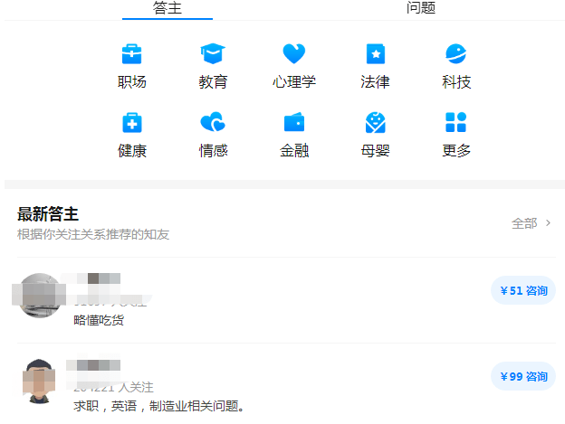565x424 pixels.
Task: Click the chevron arrow beside 全部
Action: coord(548,223)
